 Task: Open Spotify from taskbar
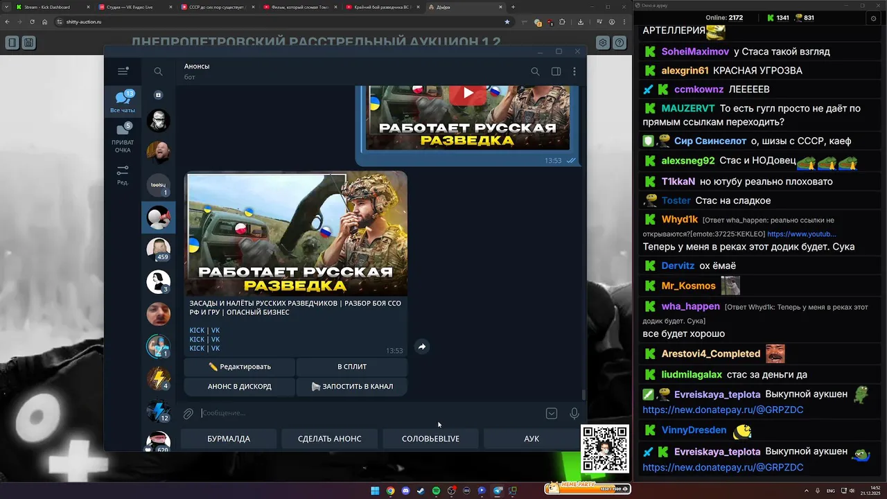tap(436, 491)
